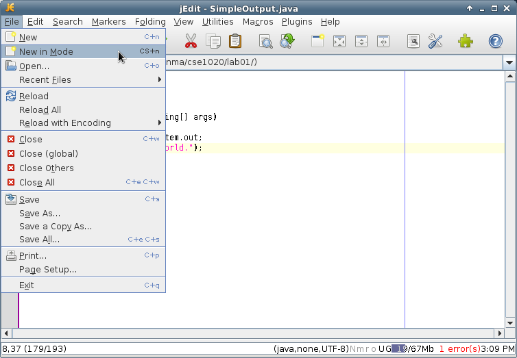Click the Unsplit view toolbar icon
Image resolution: width=517 pixels, height=358 pixels.
(x=339, y=42)
